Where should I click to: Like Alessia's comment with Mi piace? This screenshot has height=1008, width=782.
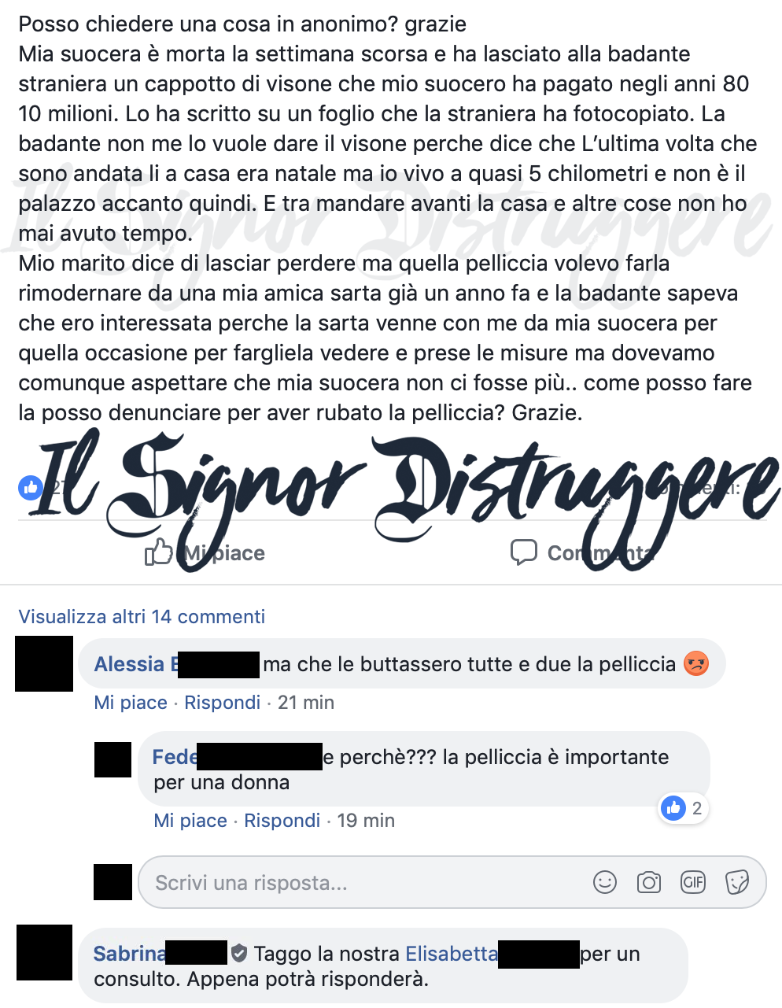[x=131, y=702]
